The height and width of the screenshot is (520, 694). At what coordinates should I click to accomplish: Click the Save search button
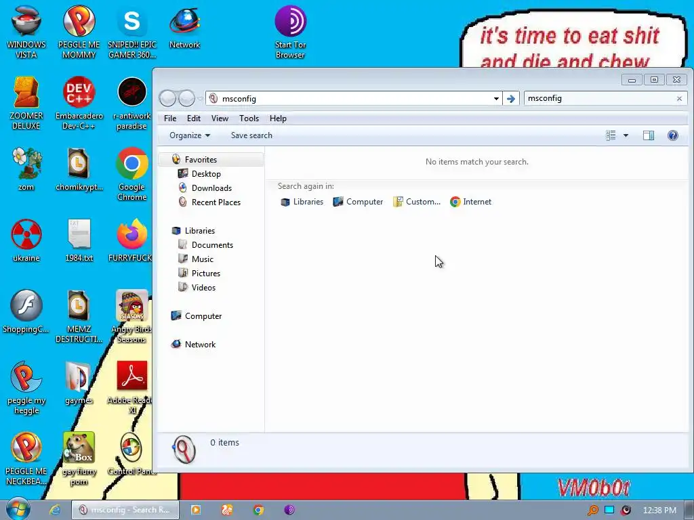[x=251, y=135]
